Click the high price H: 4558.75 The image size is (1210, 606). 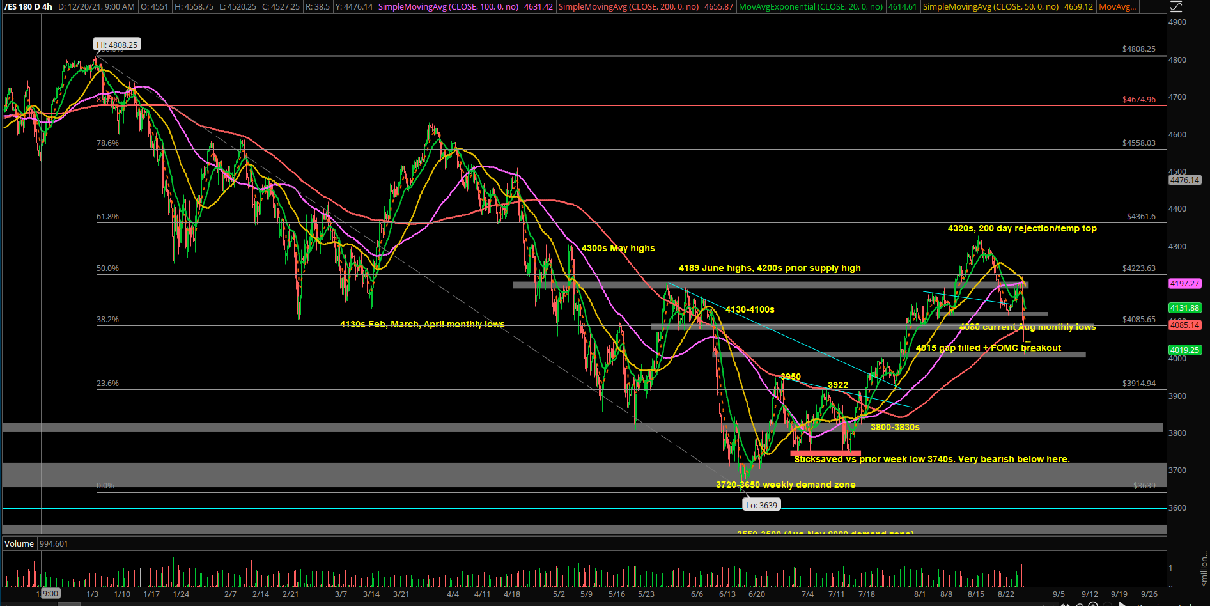[x=194, y=6]
